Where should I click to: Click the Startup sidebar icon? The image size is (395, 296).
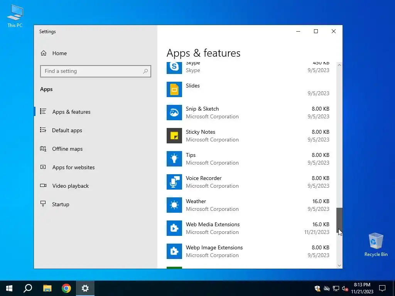coord(43,204)
